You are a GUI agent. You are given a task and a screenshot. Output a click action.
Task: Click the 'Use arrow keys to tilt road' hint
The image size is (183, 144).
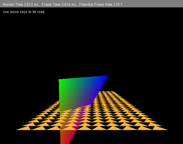point(24,12)
